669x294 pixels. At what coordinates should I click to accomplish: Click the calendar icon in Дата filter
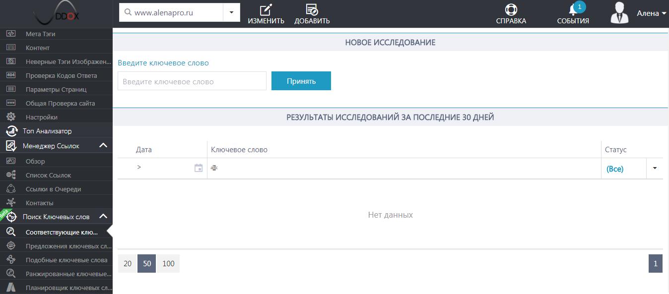click(199, 168)
